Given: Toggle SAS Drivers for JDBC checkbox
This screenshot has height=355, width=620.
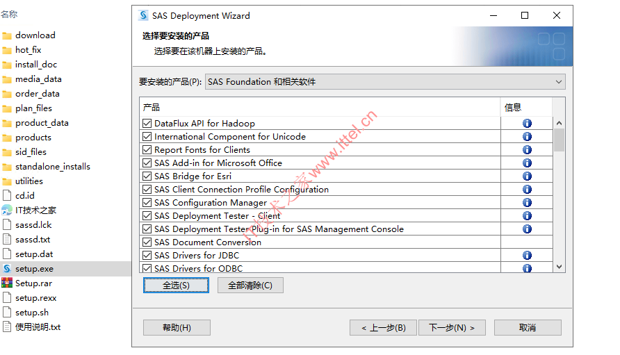Looking at the screenshot, I should point(147,256).
